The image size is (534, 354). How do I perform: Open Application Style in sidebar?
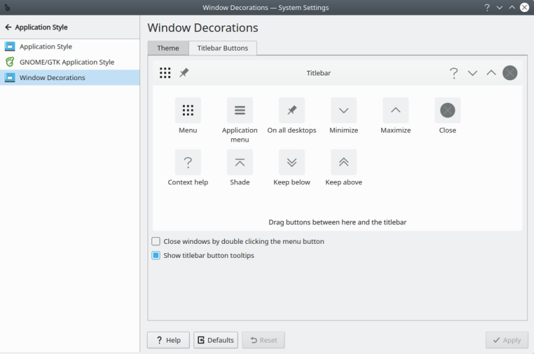(45, 47)
